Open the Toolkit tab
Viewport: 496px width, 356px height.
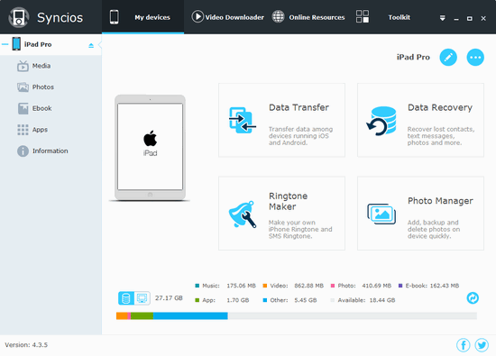tap(383, 17)
